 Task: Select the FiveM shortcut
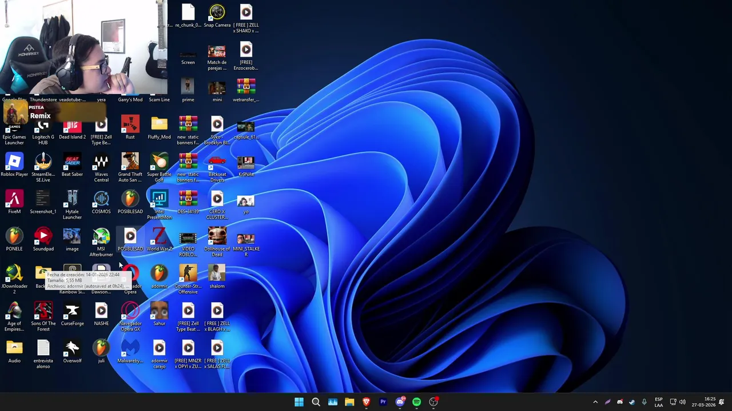click(x=14, y=203)
